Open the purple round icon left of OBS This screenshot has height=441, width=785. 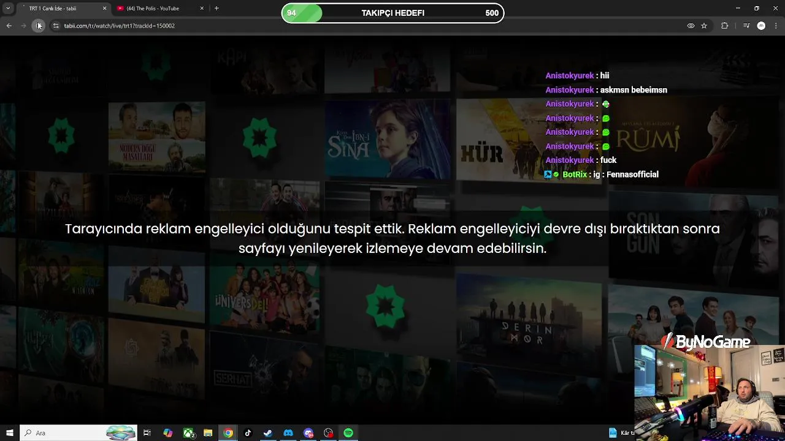coord(308,433)
